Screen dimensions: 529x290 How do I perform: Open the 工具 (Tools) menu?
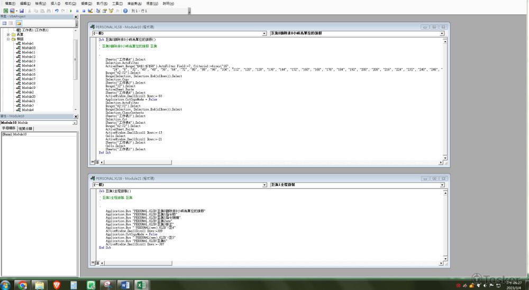pos(117,3)
